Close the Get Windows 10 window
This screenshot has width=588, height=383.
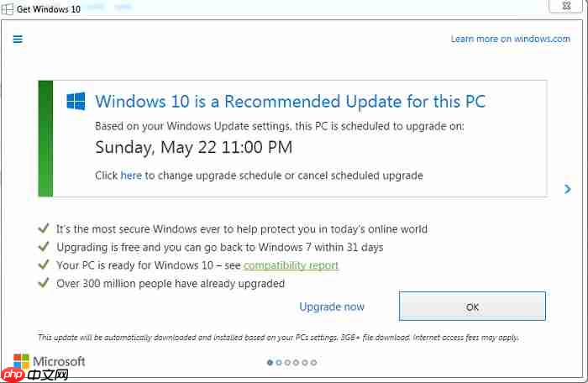coord(567,7)
